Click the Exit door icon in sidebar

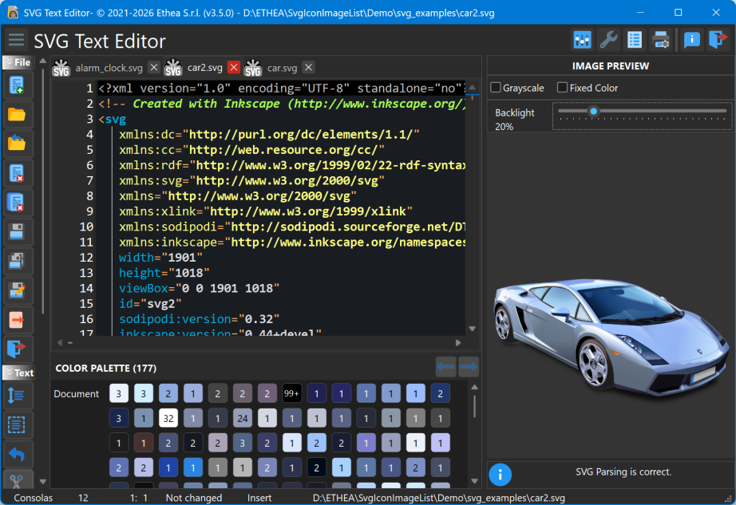tap(17, 349)
